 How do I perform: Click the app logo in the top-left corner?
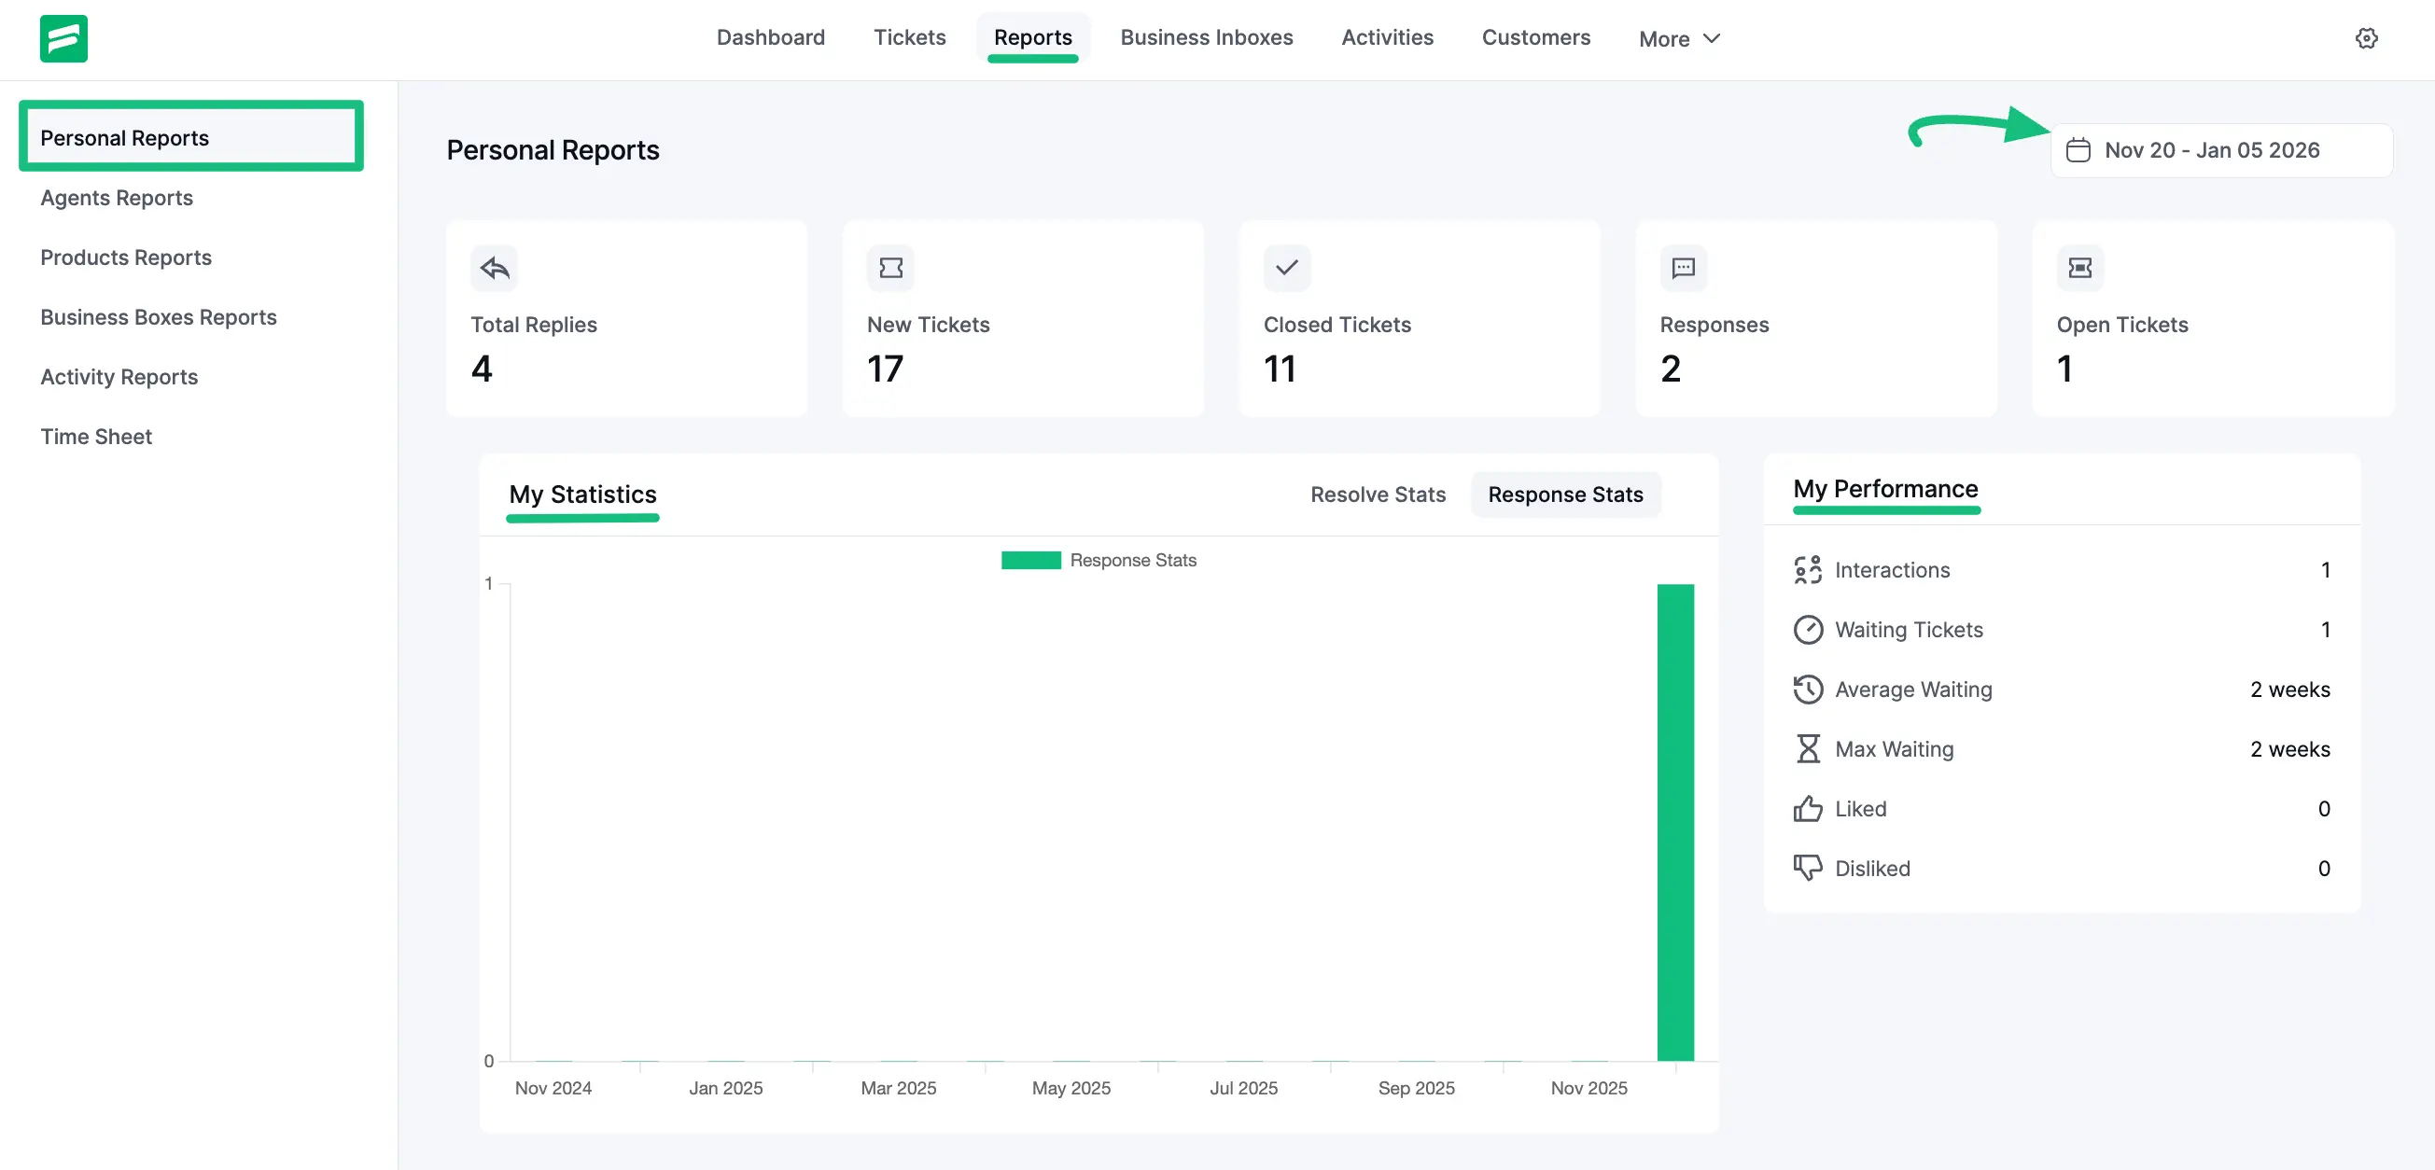point(63,38)
